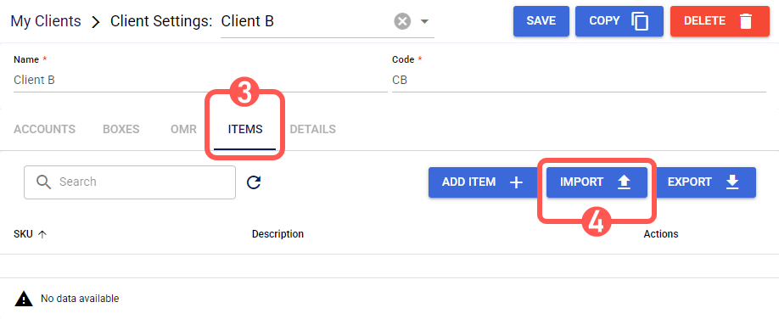Select the OMR tab
This screenshot has height=319, width=779.
183,129
